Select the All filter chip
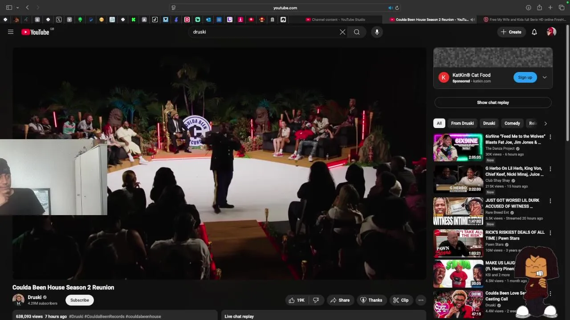Screen dimensions: 570x320 pos(439,123)
